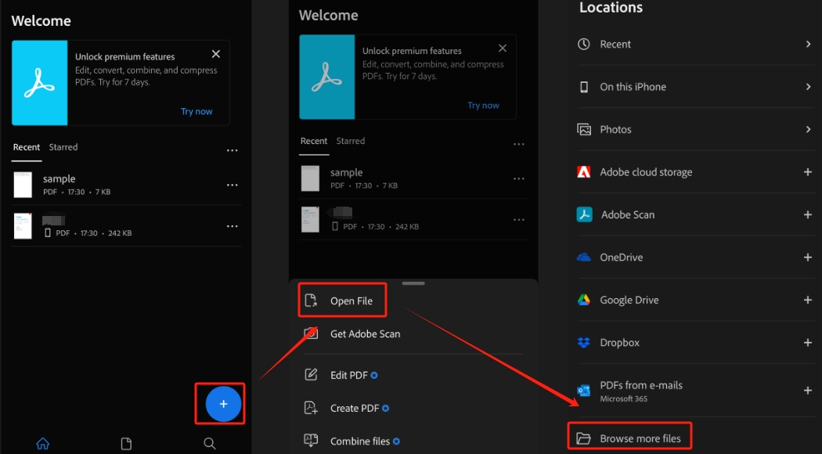822x454 pixels.
Task: Expand the Recent location chevron
Action: click(x=808, y=45)
